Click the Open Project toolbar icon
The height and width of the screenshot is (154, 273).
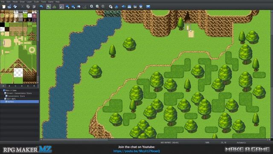pos(9,7)
